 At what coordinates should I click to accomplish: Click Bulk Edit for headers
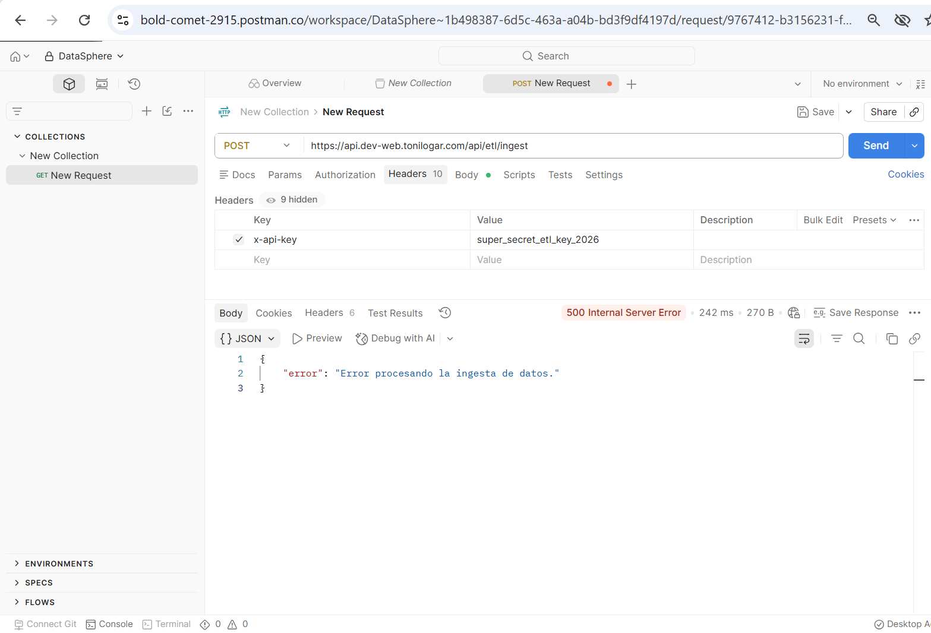[823, 220]
